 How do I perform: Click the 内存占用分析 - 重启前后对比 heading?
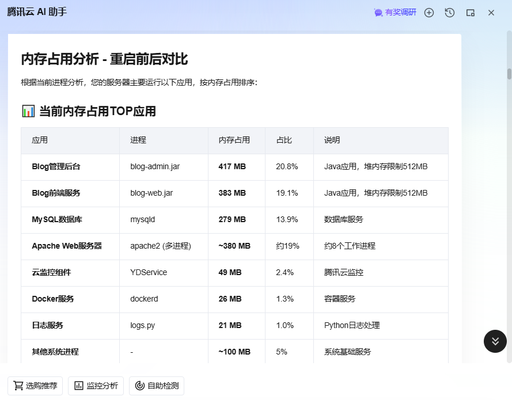click(104, 59)
